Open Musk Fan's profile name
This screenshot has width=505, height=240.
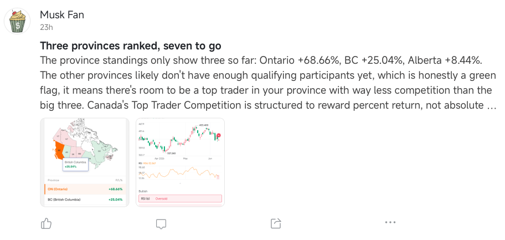[62, 14]
